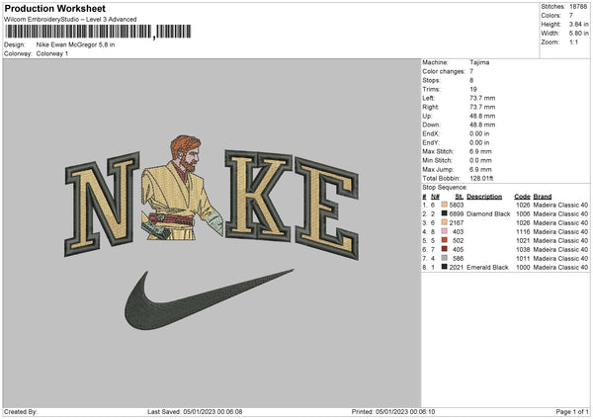Click the Zoom value 1:1
Image resolution: width=593 pixels, height=419 pixels.
coord(573,42)
